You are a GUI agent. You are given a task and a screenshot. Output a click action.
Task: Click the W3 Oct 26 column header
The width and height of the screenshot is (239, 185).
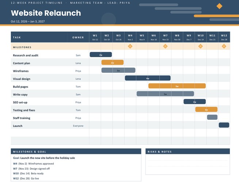click(x=118, y=37)
